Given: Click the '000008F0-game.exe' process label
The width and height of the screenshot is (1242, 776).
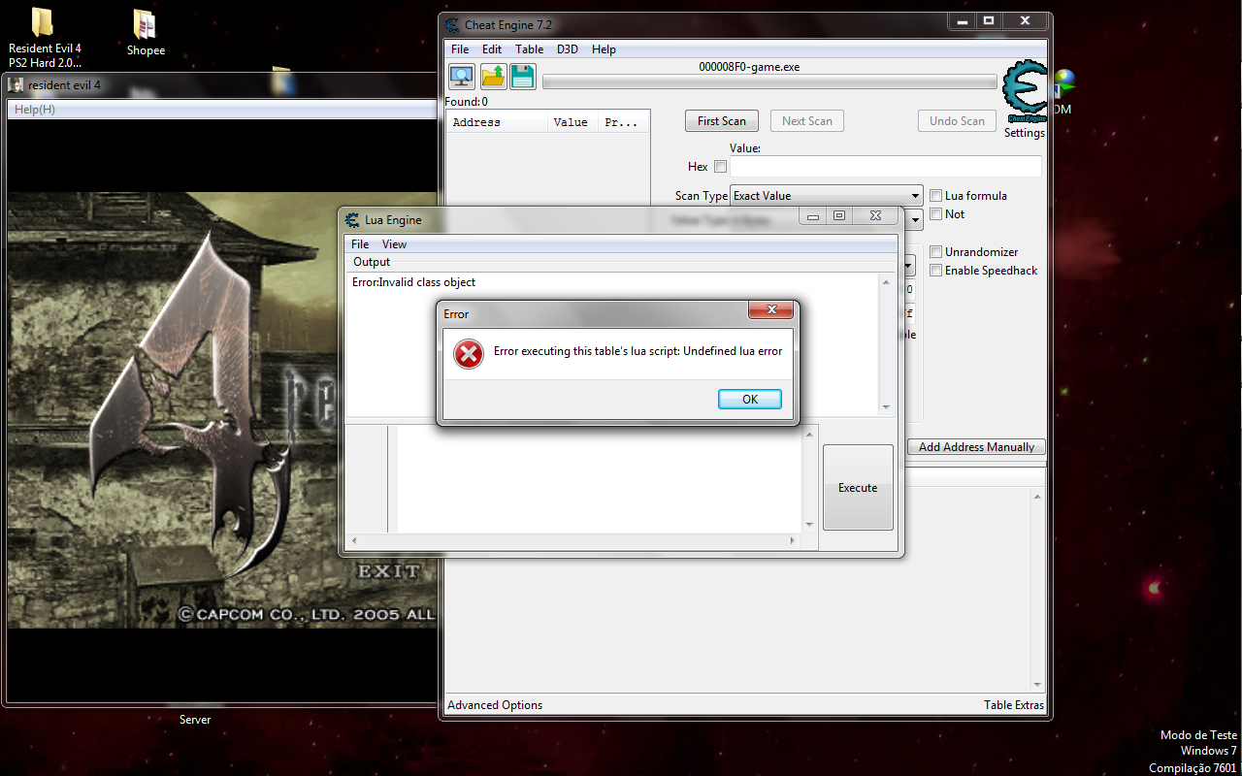Looking at the screenshot, I should point(749,67).
